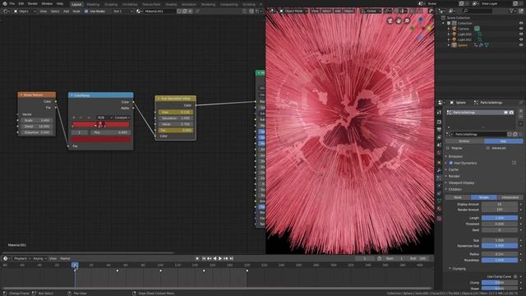The image size is (526, 296).
Task: Click the Noise Texture Scale field
Action: [37, 120]
